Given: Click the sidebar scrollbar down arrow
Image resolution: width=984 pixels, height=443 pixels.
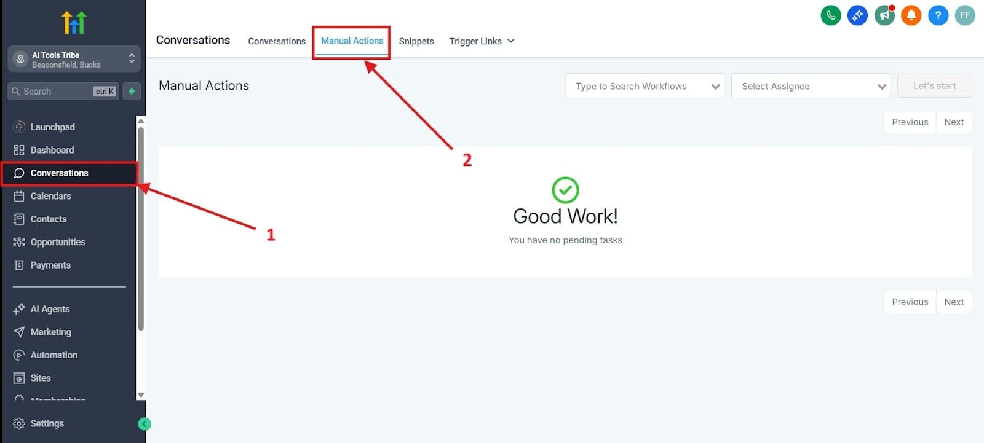Looking at the screenshot, I should point(141,395).
